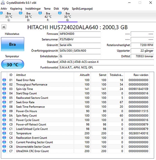Click status orb of Spin-Up Time row
Viewport: 156px width, 160px height.
(4, 89)
